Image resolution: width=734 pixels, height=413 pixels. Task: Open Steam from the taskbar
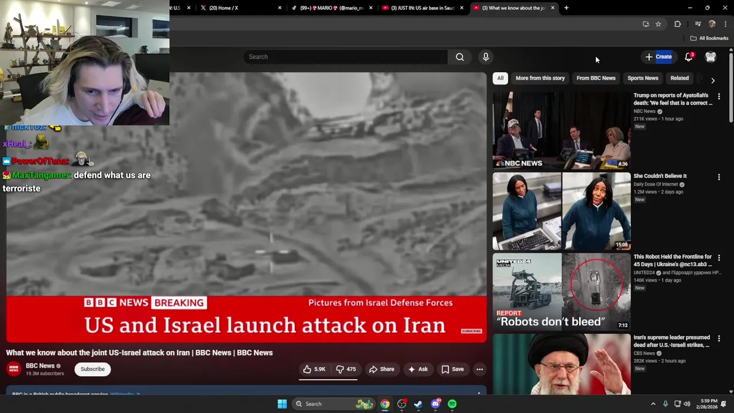click(x=418, y=404)
